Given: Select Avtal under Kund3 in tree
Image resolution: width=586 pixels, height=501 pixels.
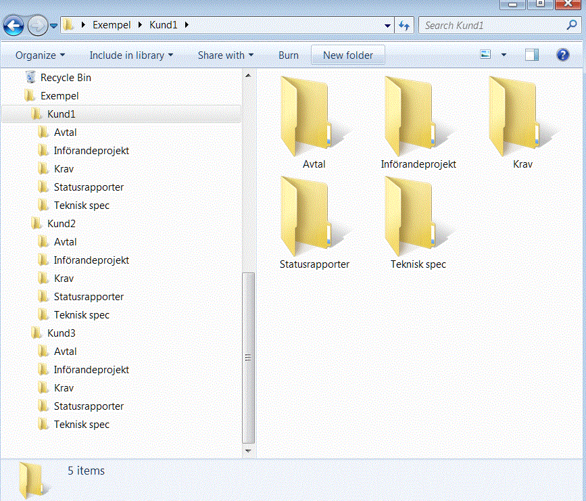Looking at the screenshot, I should [x=65, y=352].
